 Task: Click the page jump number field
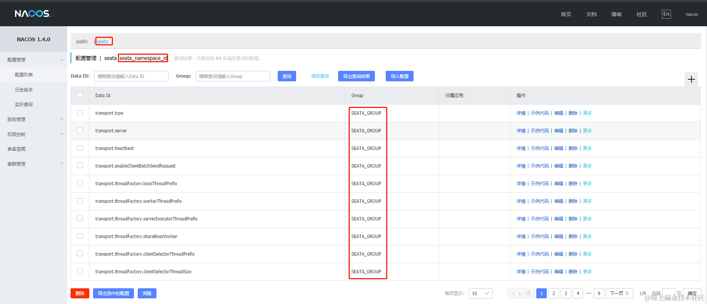point(669,294)
